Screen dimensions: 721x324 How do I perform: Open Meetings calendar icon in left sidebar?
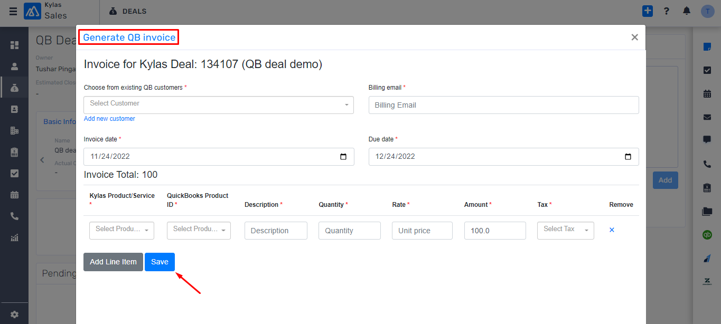[x=14, y=195]
